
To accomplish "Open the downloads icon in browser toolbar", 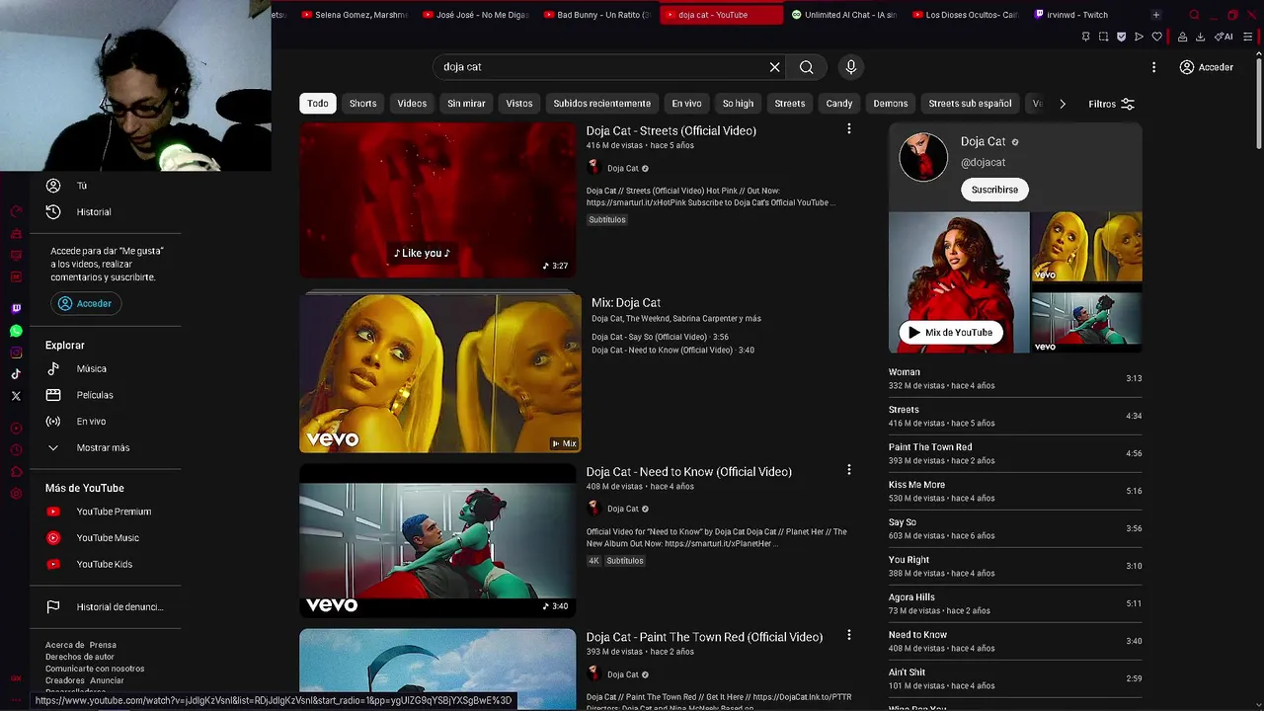I will coord(1200,37).
